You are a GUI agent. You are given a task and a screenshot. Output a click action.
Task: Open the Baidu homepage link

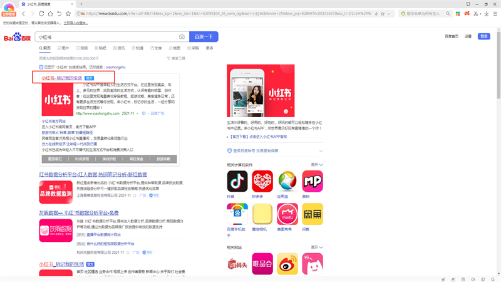coord(452,36)
